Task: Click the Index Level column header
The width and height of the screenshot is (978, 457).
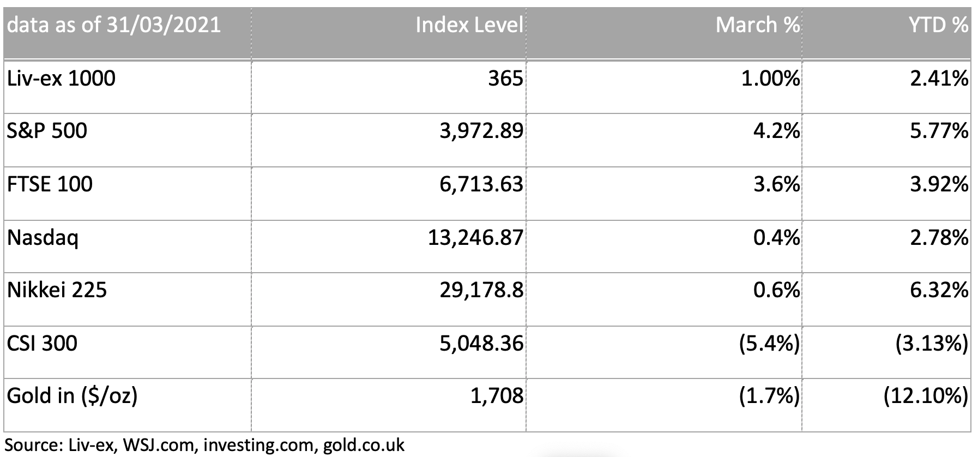Action: 469,25
